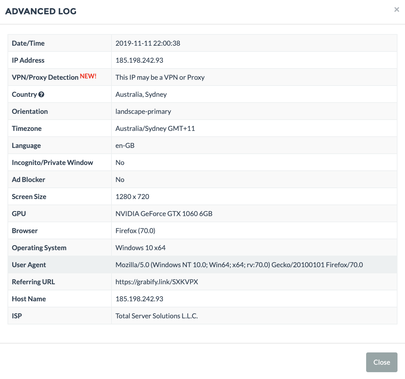Click the 1280 x 720 screen size value
405x379 pixels.
(x=132, y=197)
